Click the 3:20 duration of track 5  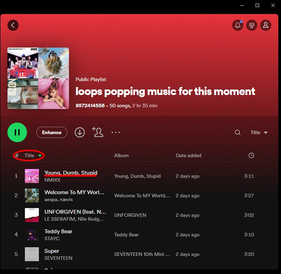coord(249,254)
